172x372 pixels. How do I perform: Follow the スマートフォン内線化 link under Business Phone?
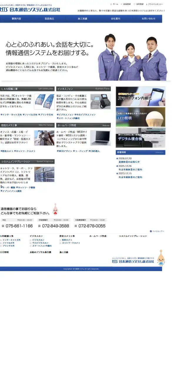pos(69,118)
